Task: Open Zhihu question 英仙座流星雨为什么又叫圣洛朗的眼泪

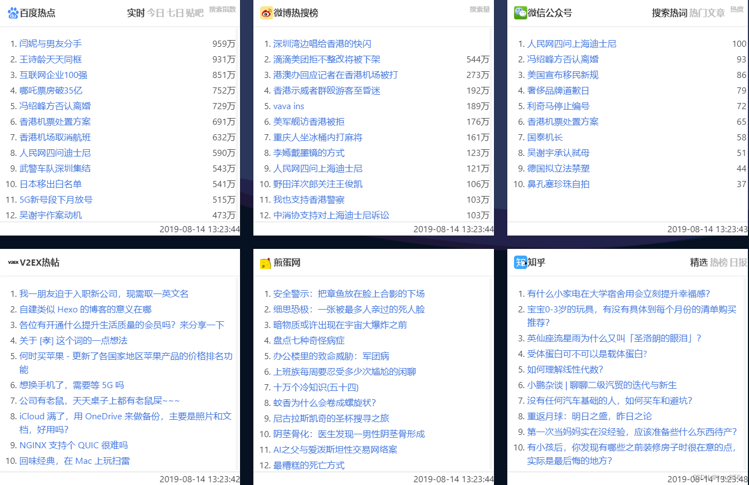Action: 615,338
